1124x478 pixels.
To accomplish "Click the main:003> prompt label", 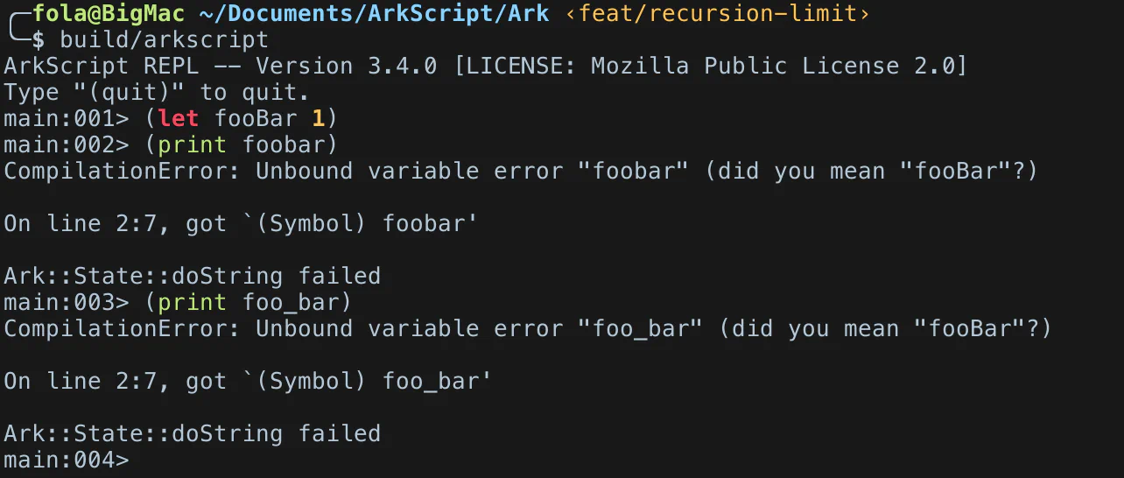I will (x=67, y=303).
